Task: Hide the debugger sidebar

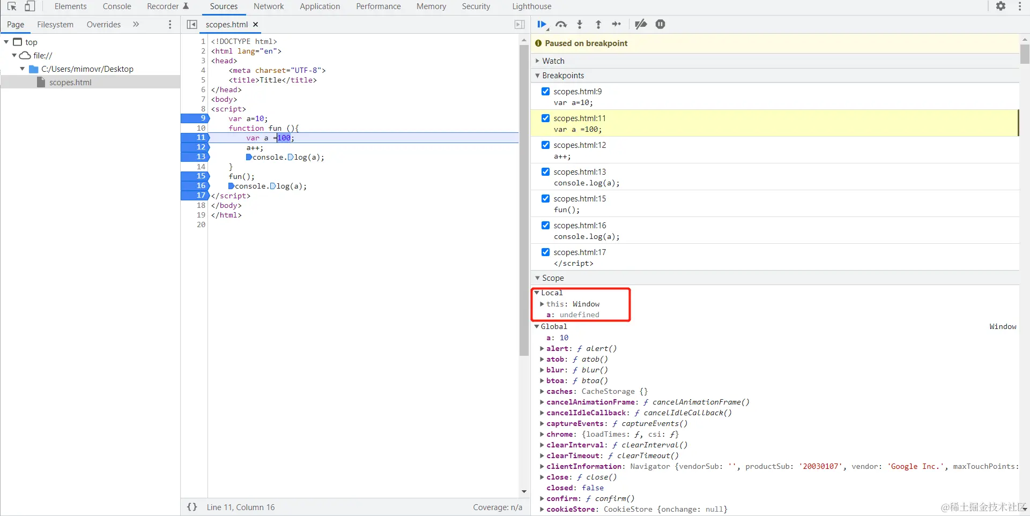Action: pyautogui.click(x=520, y=25)
